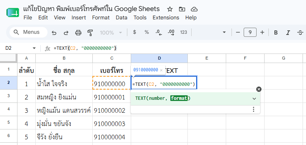
Task: Edit the font size field showing 9
Action: pyautogui.click(x=250, y=32)
